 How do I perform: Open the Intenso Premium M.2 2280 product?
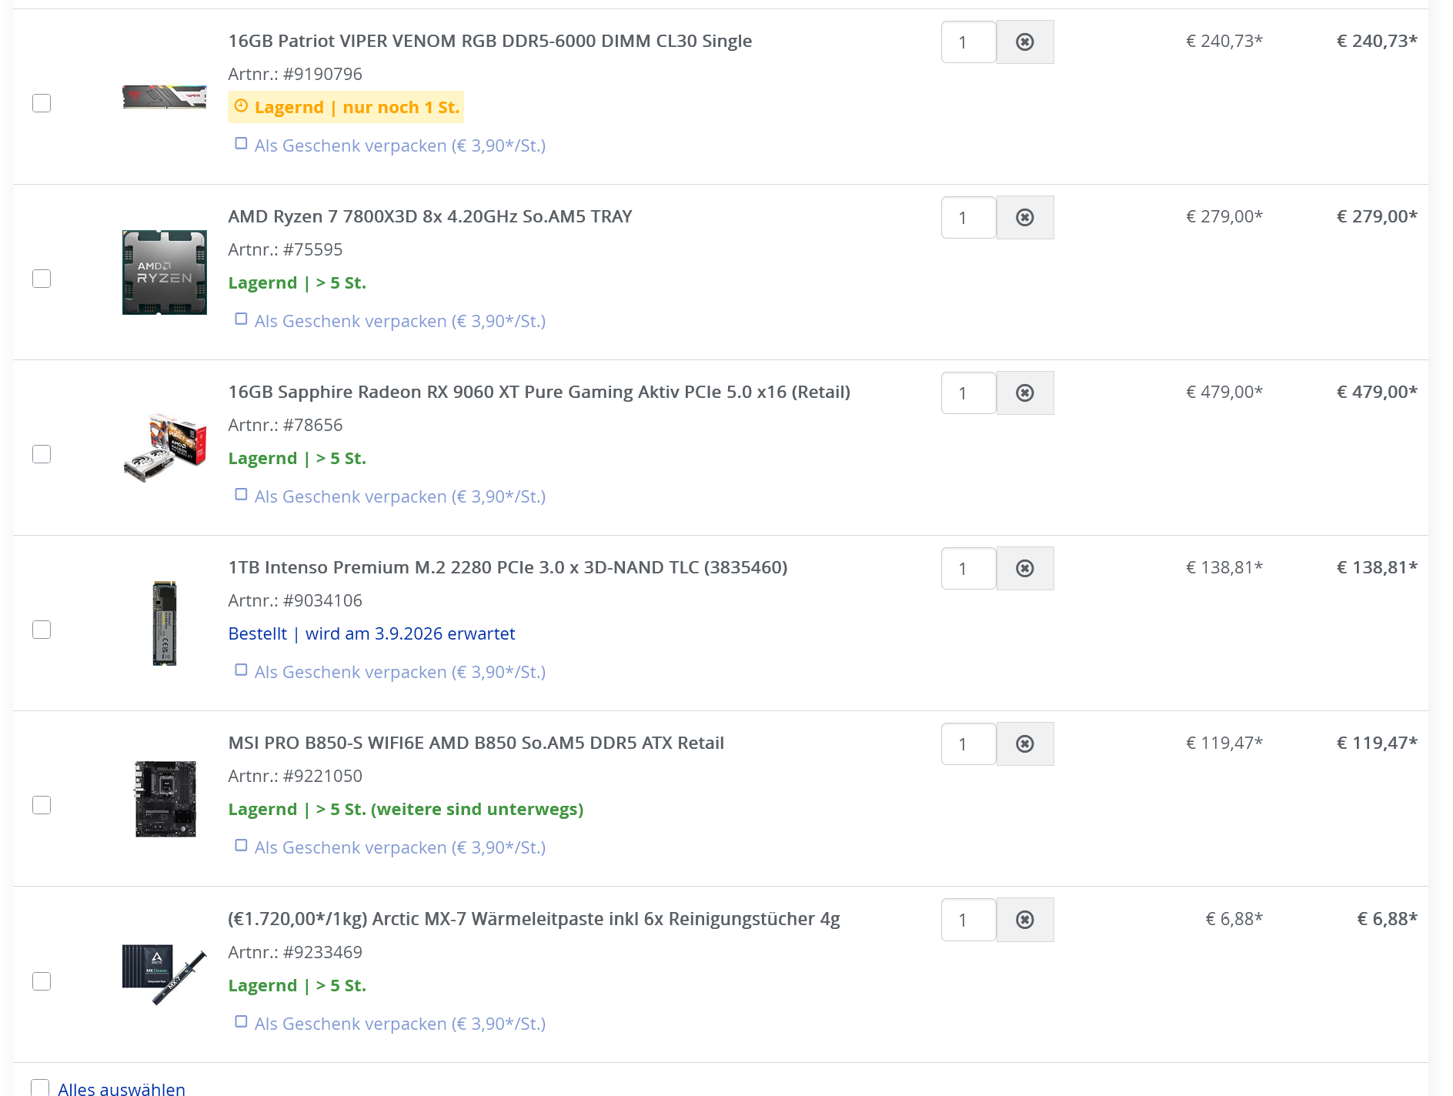pos(508,567)
